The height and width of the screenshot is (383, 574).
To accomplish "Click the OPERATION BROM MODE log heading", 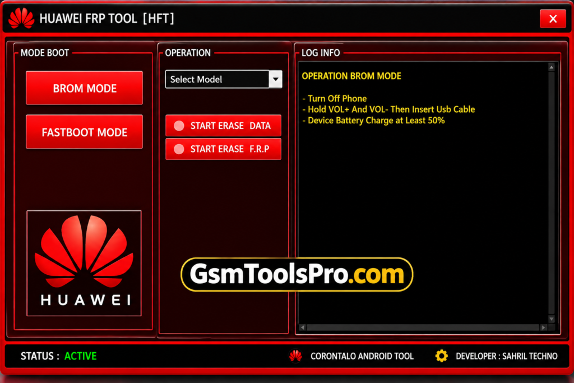I will pos(351,76).
